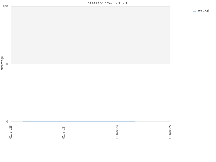Image resolution: width=216 pixels, height=162 pixels.
Task: Click the Percentage y-axis title
Action: click(2, 64)
